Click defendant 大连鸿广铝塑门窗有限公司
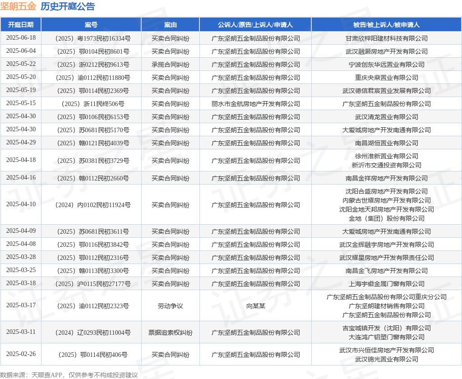This screenshot has height=379, width=462. (x=387, y=337)
